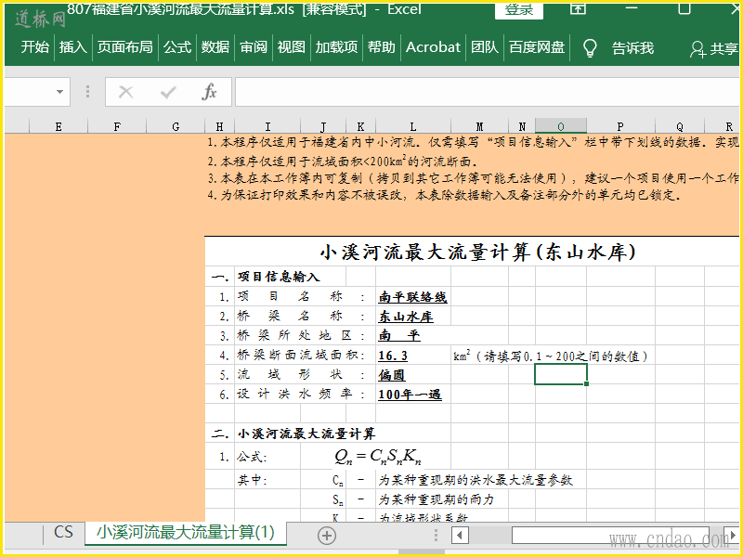Click the formula bar resize dots handle
This screenshot has height=557, width=743.
(x=87, y=91)
